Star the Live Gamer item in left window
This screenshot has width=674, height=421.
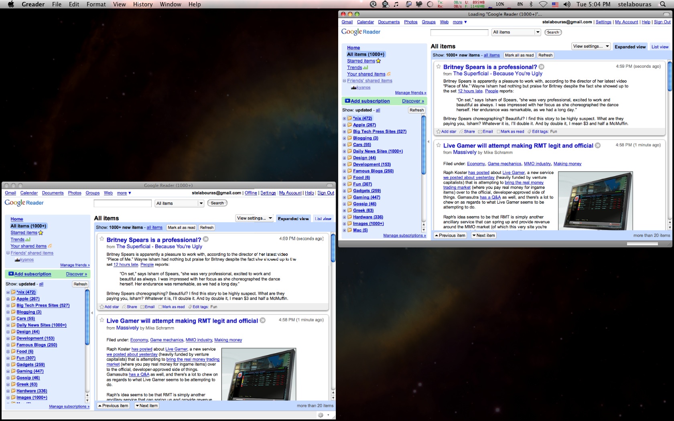(x=102, y=320)
